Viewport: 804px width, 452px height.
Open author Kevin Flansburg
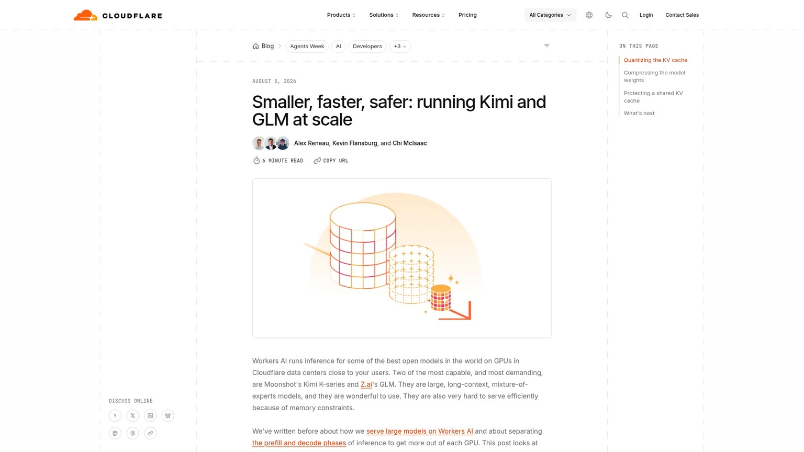coord(354,143)
